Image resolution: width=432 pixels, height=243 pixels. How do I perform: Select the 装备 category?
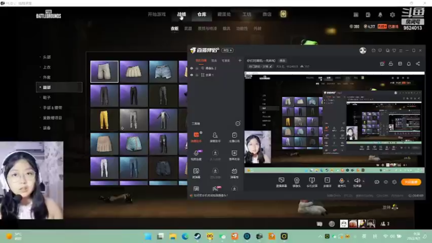point(47,128)
